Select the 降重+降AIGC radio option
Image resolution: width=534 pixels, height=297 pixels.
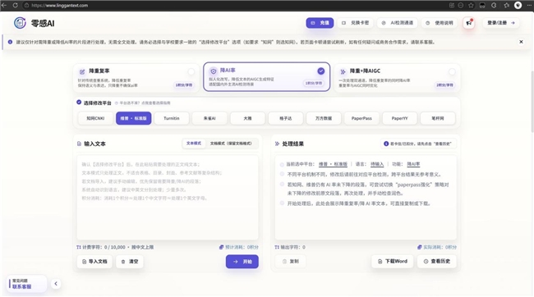(452, 71)
